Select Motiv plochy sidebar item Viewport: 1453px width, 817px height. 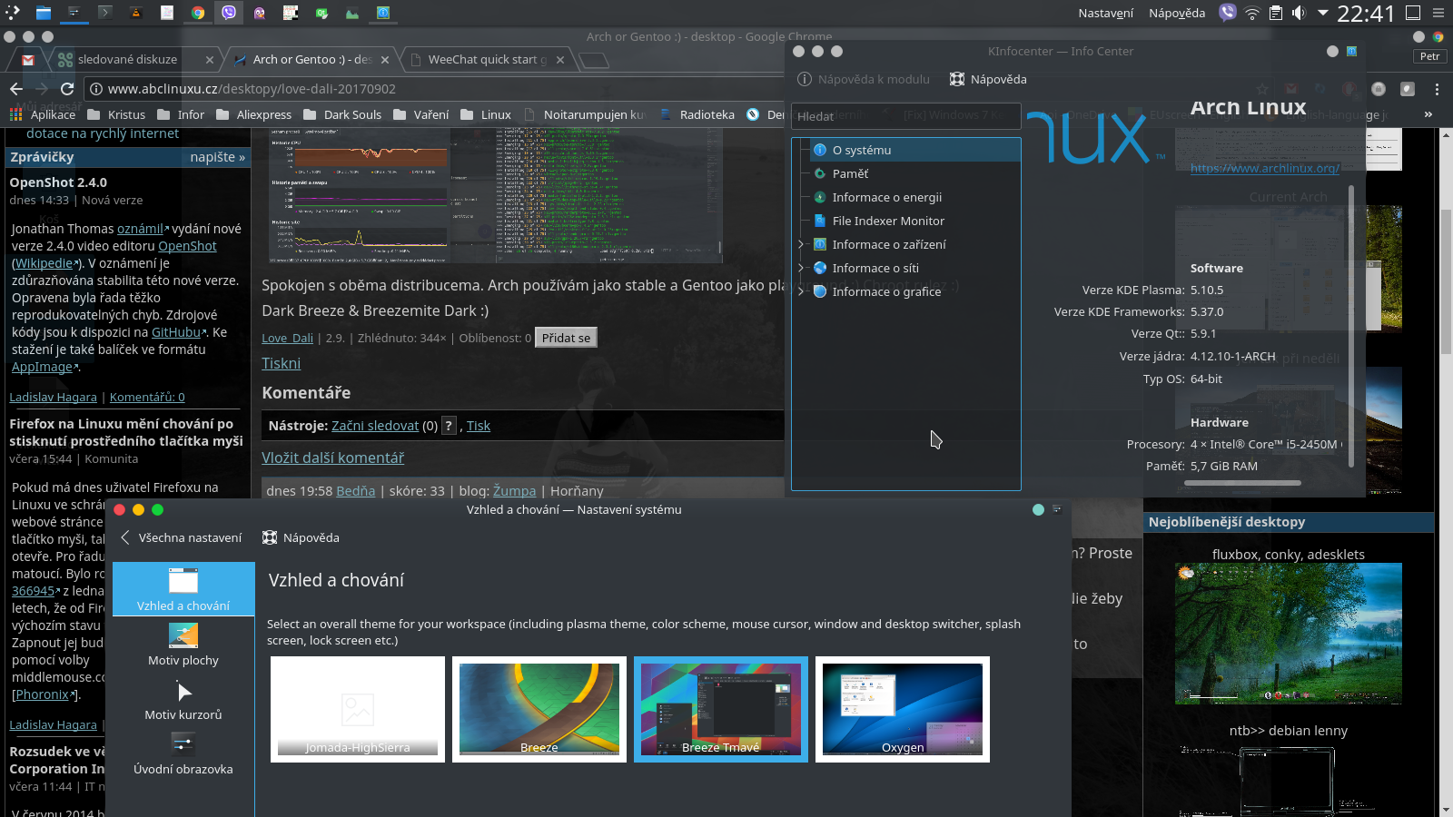click(x=183, y=645)
